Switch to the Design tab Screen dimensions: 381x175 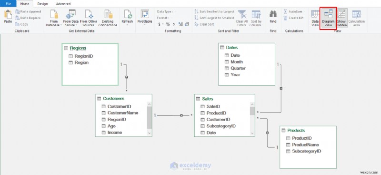(42, 4)
